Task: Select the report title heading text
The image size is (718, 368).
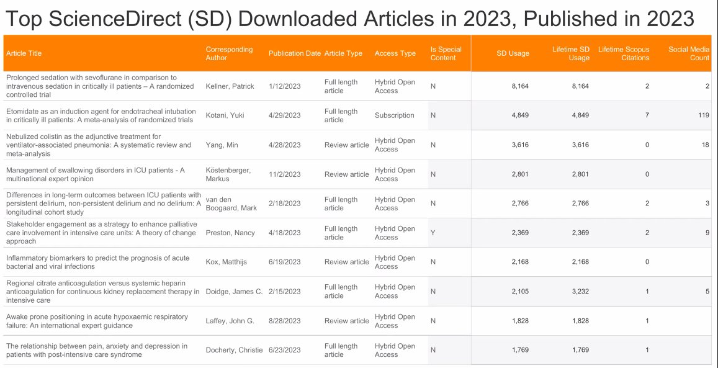Action: click(x=350, y=19)
